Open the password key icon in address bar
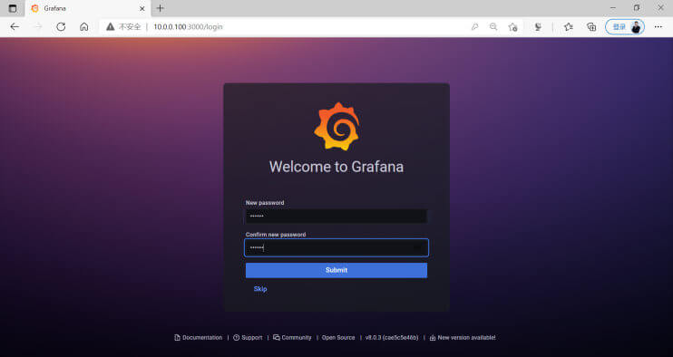Viewport: 673px width, 357px height. [x=474, y=26]
